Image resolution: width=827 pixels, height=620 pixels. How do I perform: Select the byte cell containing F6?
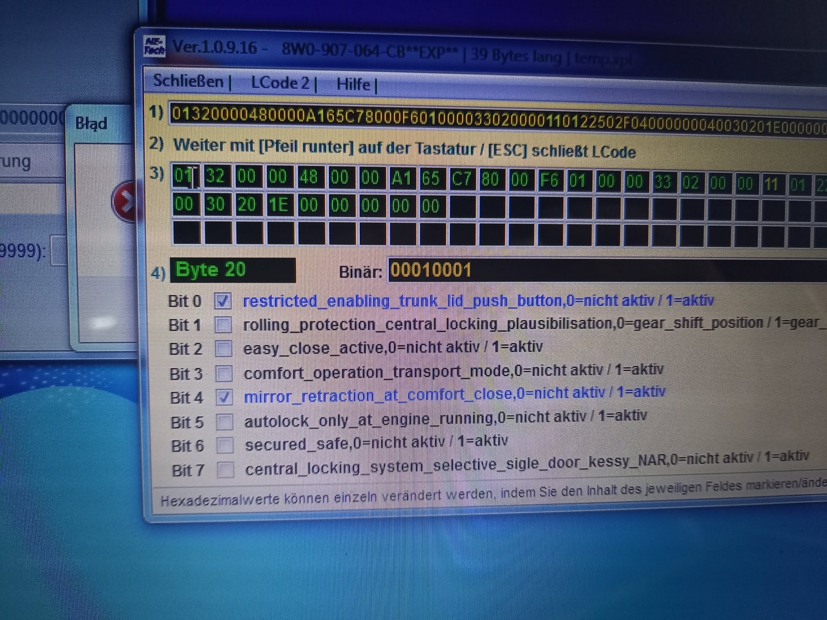pyautogui.click(x=549, y=180)
